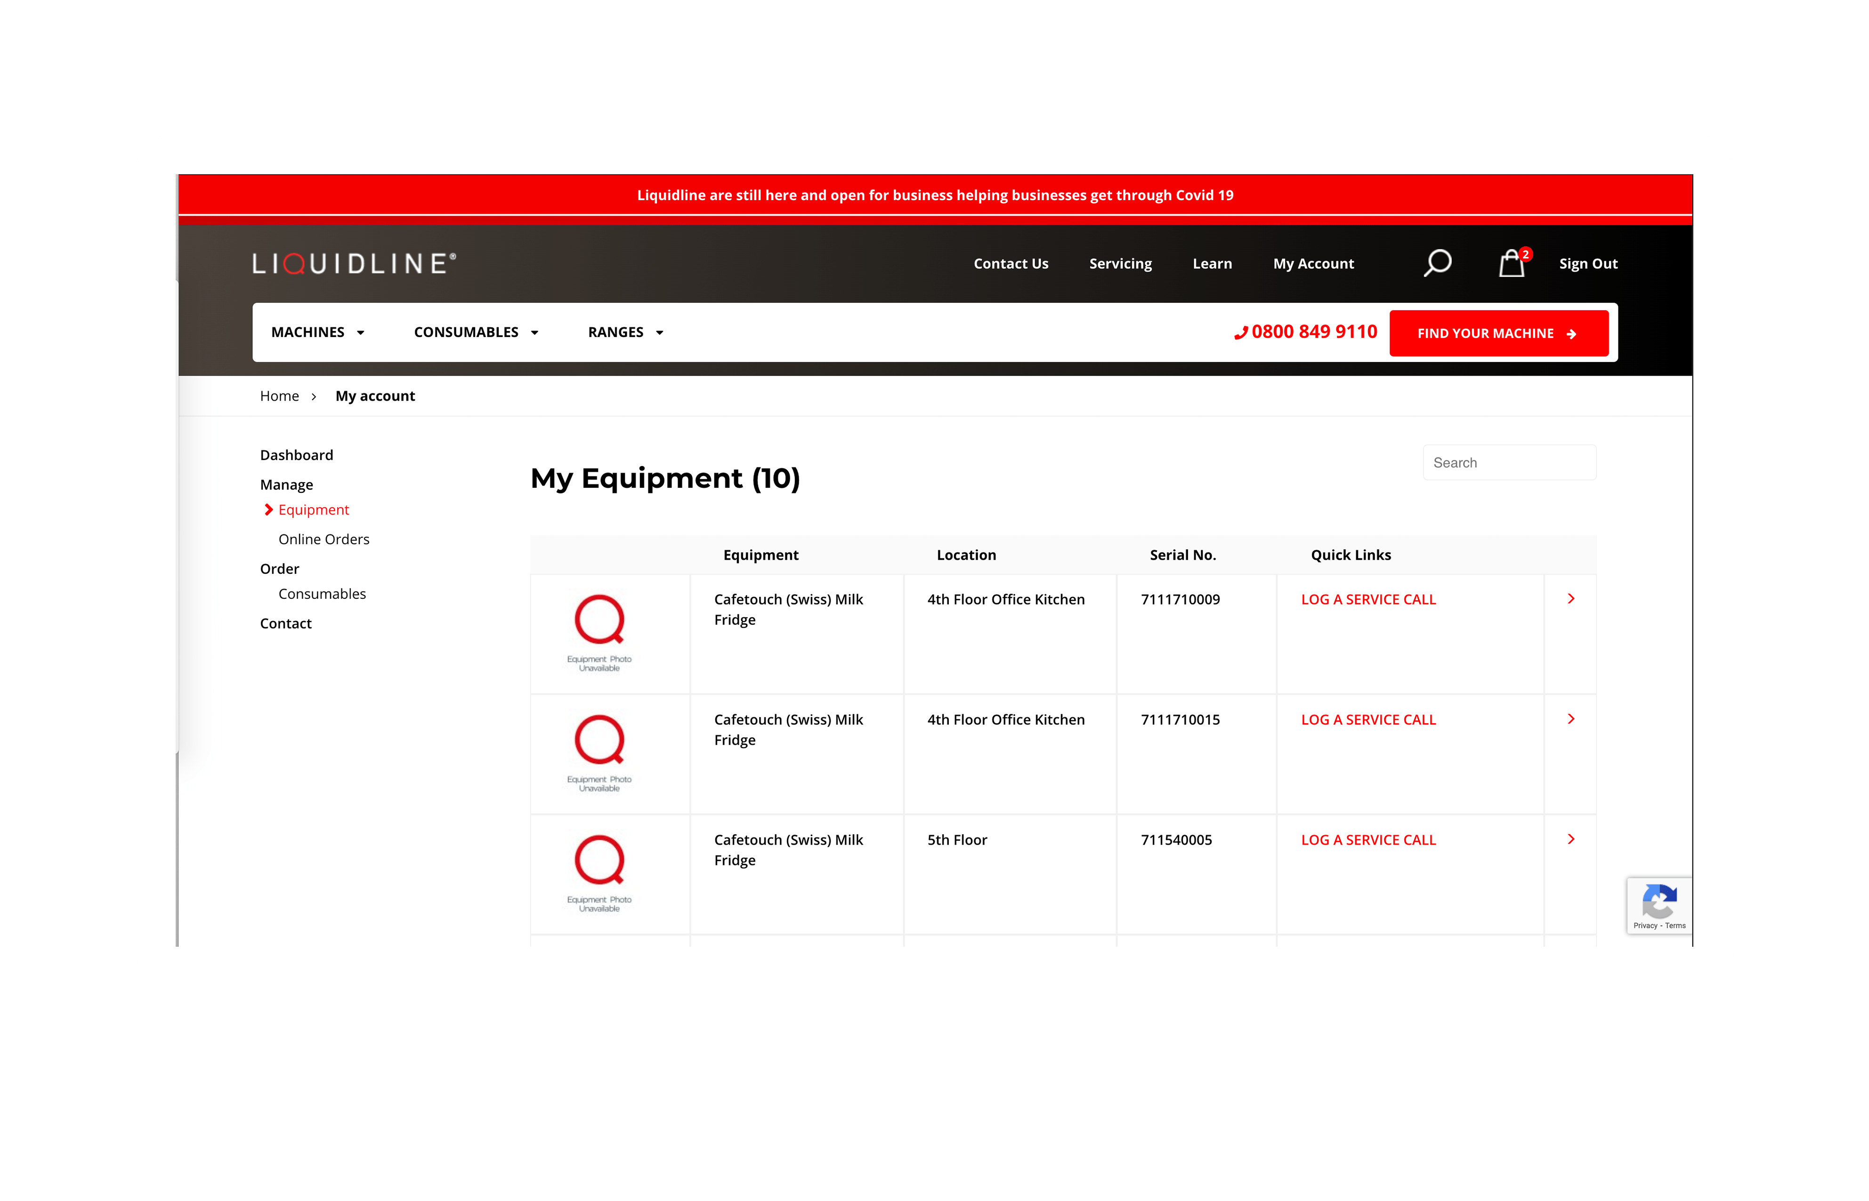The height and width of the screenshot is (1201, 1869).
Task: Open Dashboard in account sidebar
Action: click(x=296, y=455)
